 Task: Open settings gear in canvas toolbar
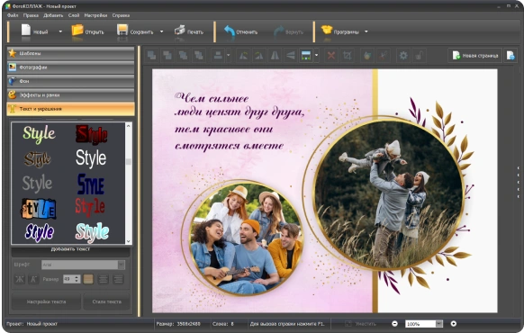tap(403, 55)
